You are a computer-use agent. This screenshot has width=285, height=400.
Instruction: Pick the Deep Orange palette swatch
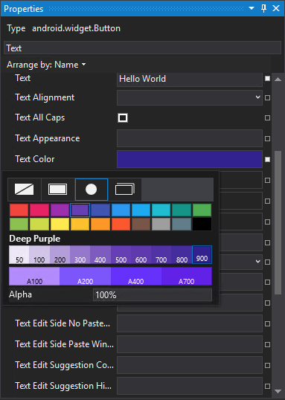click(121, 224)
